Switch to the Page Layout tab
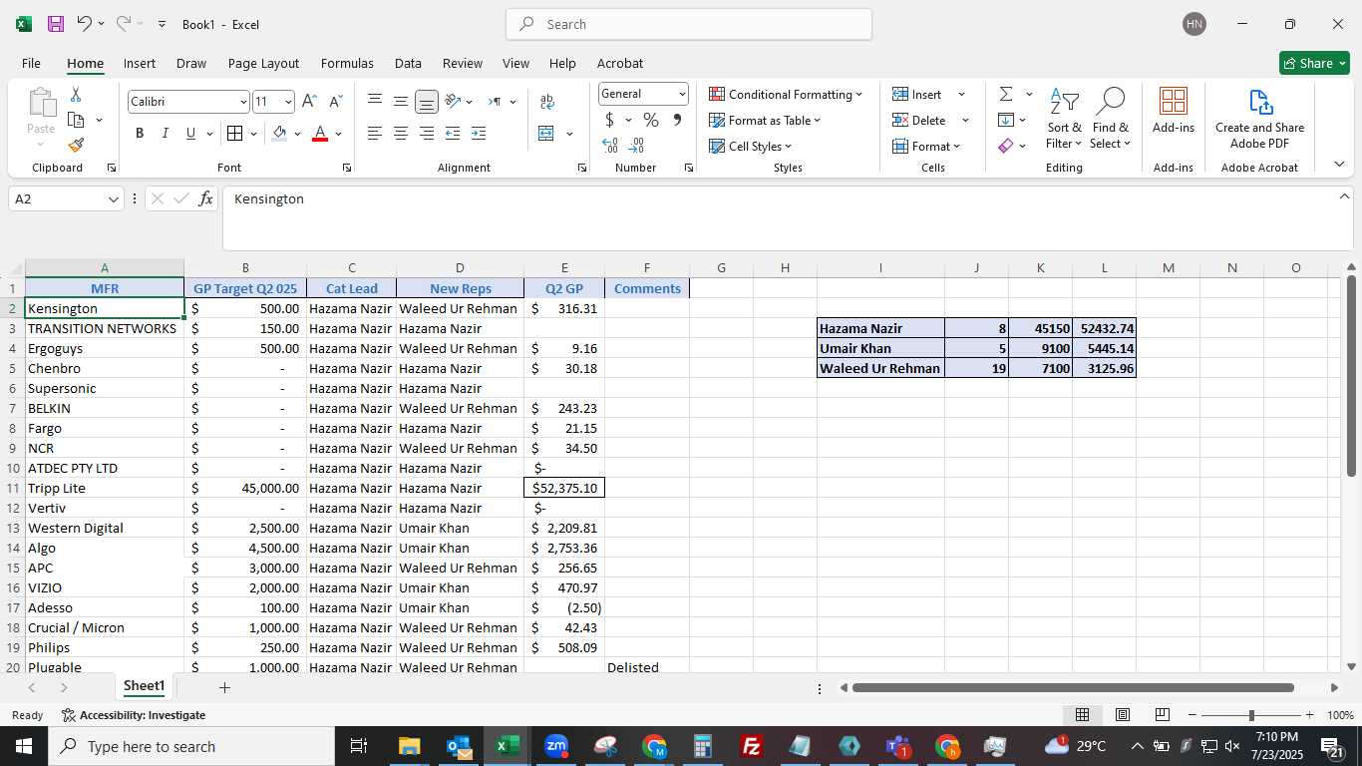This screenshot has height=766, width=1362. (x=263, y=63)
